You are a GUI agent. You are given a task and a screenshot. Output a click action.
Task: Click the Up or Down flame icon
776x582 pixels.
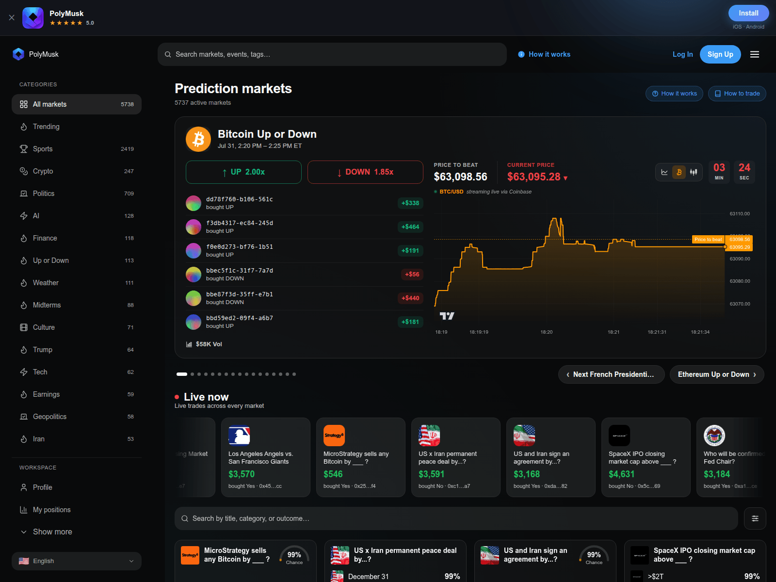(24, 260)
